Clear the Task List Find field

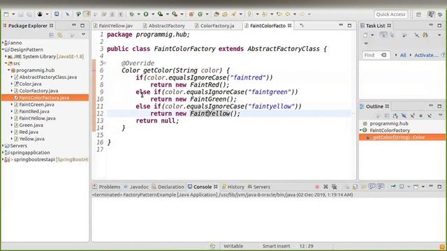point(383,55)
